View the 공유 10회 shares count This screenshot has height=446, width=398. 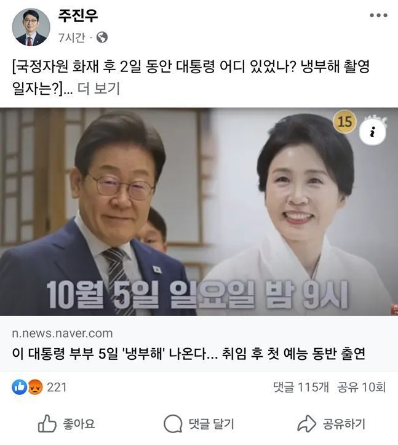[x=361, y=387]
